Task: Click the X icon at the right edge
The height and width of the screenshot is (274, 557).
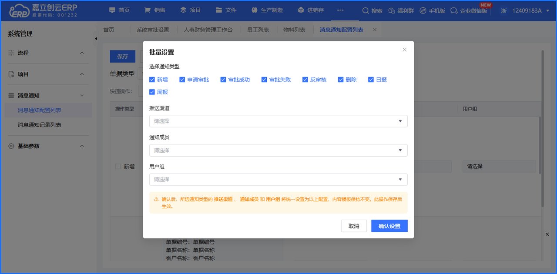Action: click(x=547, y=234)
